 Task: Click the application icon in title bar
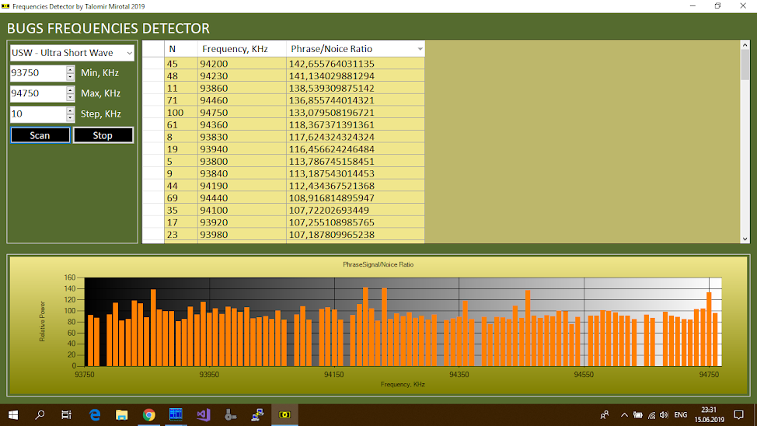point(5,6)
